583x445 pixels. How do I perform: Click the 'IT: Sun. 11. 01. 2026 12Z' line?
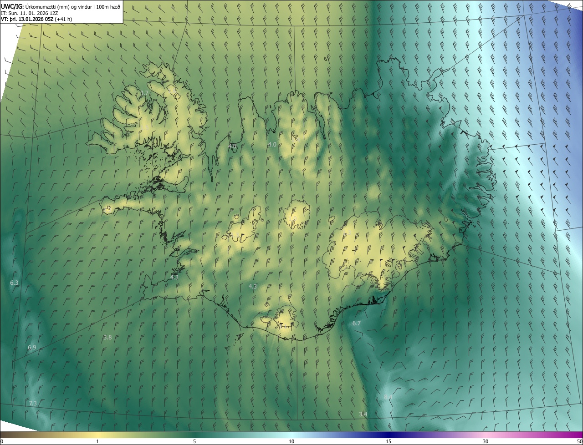click(31, 13)
